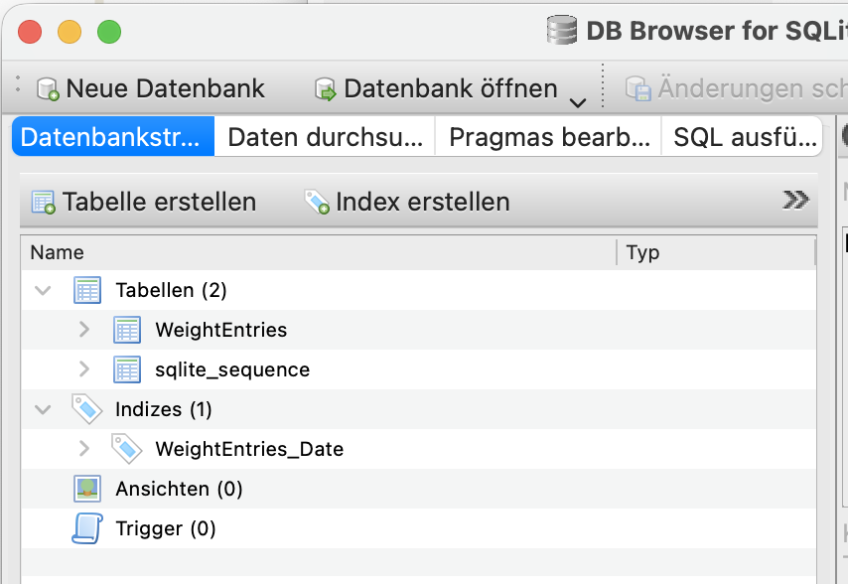This screenshot has height=584, width=848.
Task: Open the Datenbank öffnen dropdown arrow
Action: tap(577, 94)
